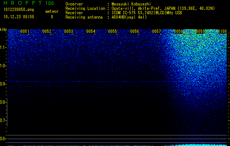Click the 0055 time marker

tap(113, 31)
